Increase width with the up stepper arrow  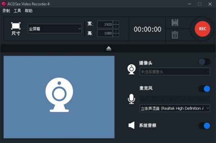point(116,23)
